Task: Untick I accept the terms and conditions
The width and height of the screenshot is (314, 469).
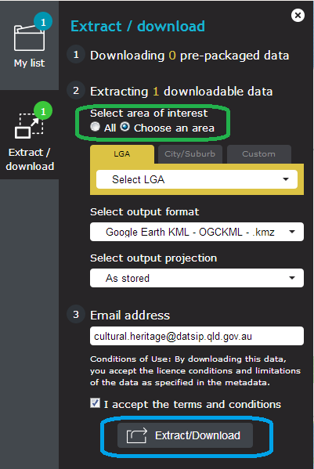Action: pos(95,403)
